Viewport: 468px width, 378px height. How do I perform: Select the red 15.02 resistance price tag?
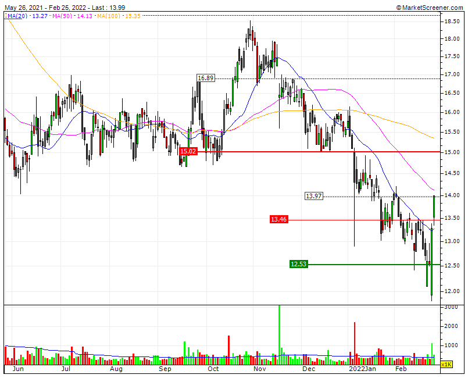coord(188,151)
